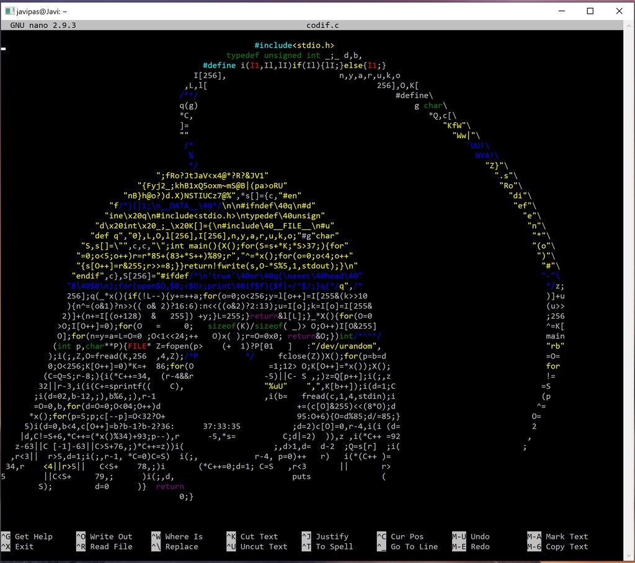Minimize the terminal window
Image resolution: width=635 pixels, height=563 pixels.
tap(562, 11)
